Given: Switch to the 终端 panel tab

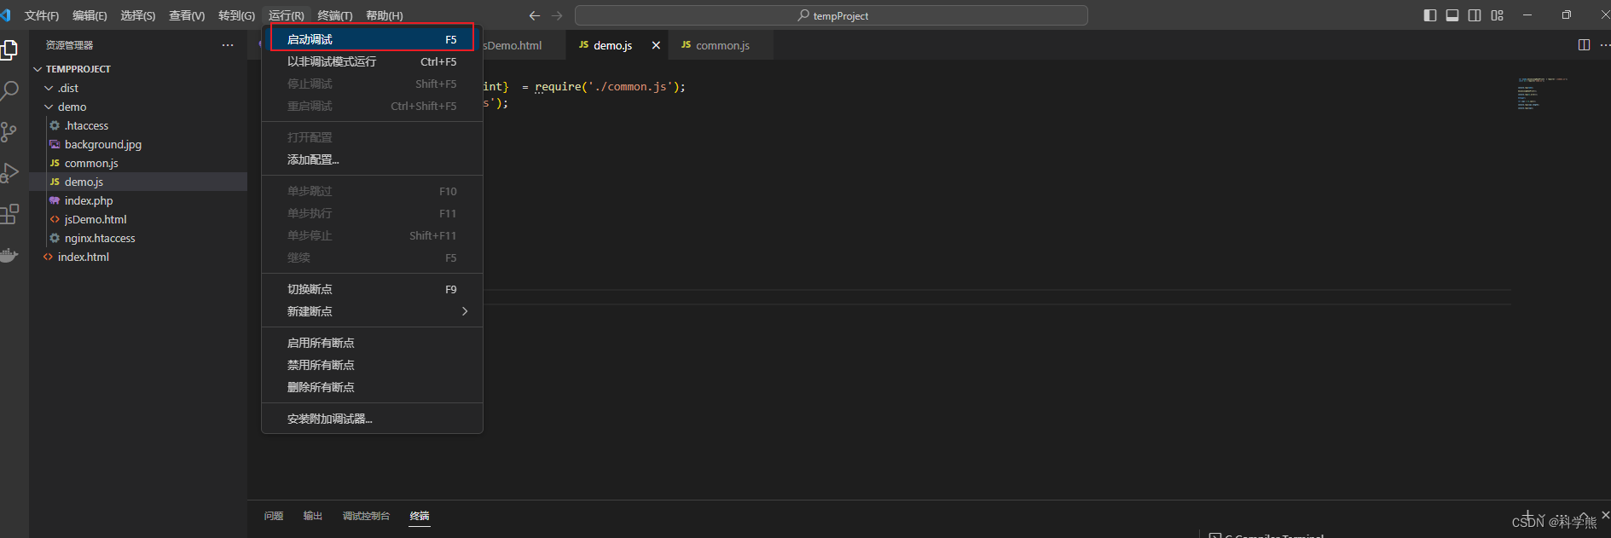Looking at the screenshot, I should pos(420,516).
